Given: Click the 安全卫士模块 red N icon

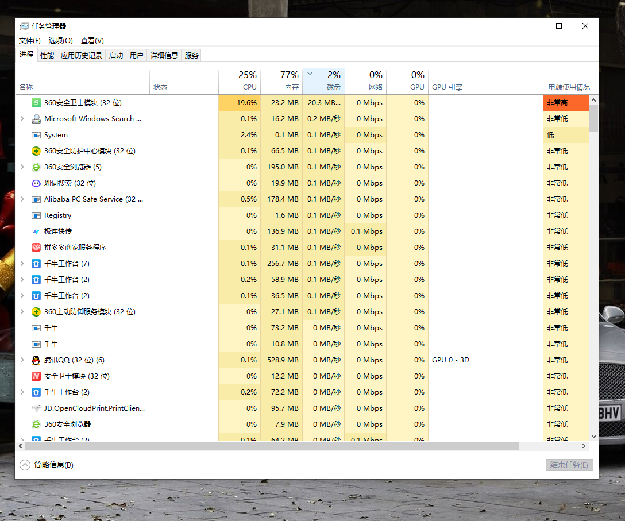Looking at the screenshot, I should point(36,376).
